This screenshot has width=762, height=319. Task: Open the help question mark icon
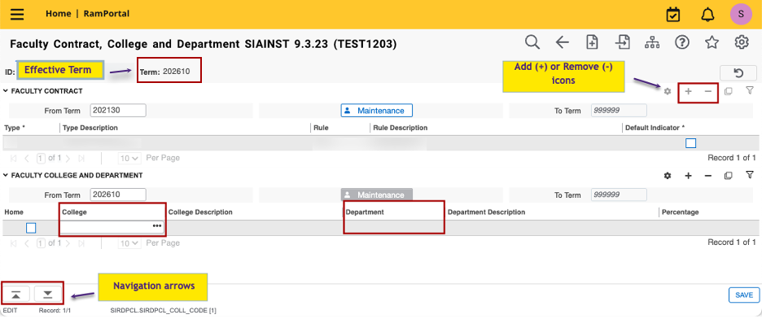[682, 42]
